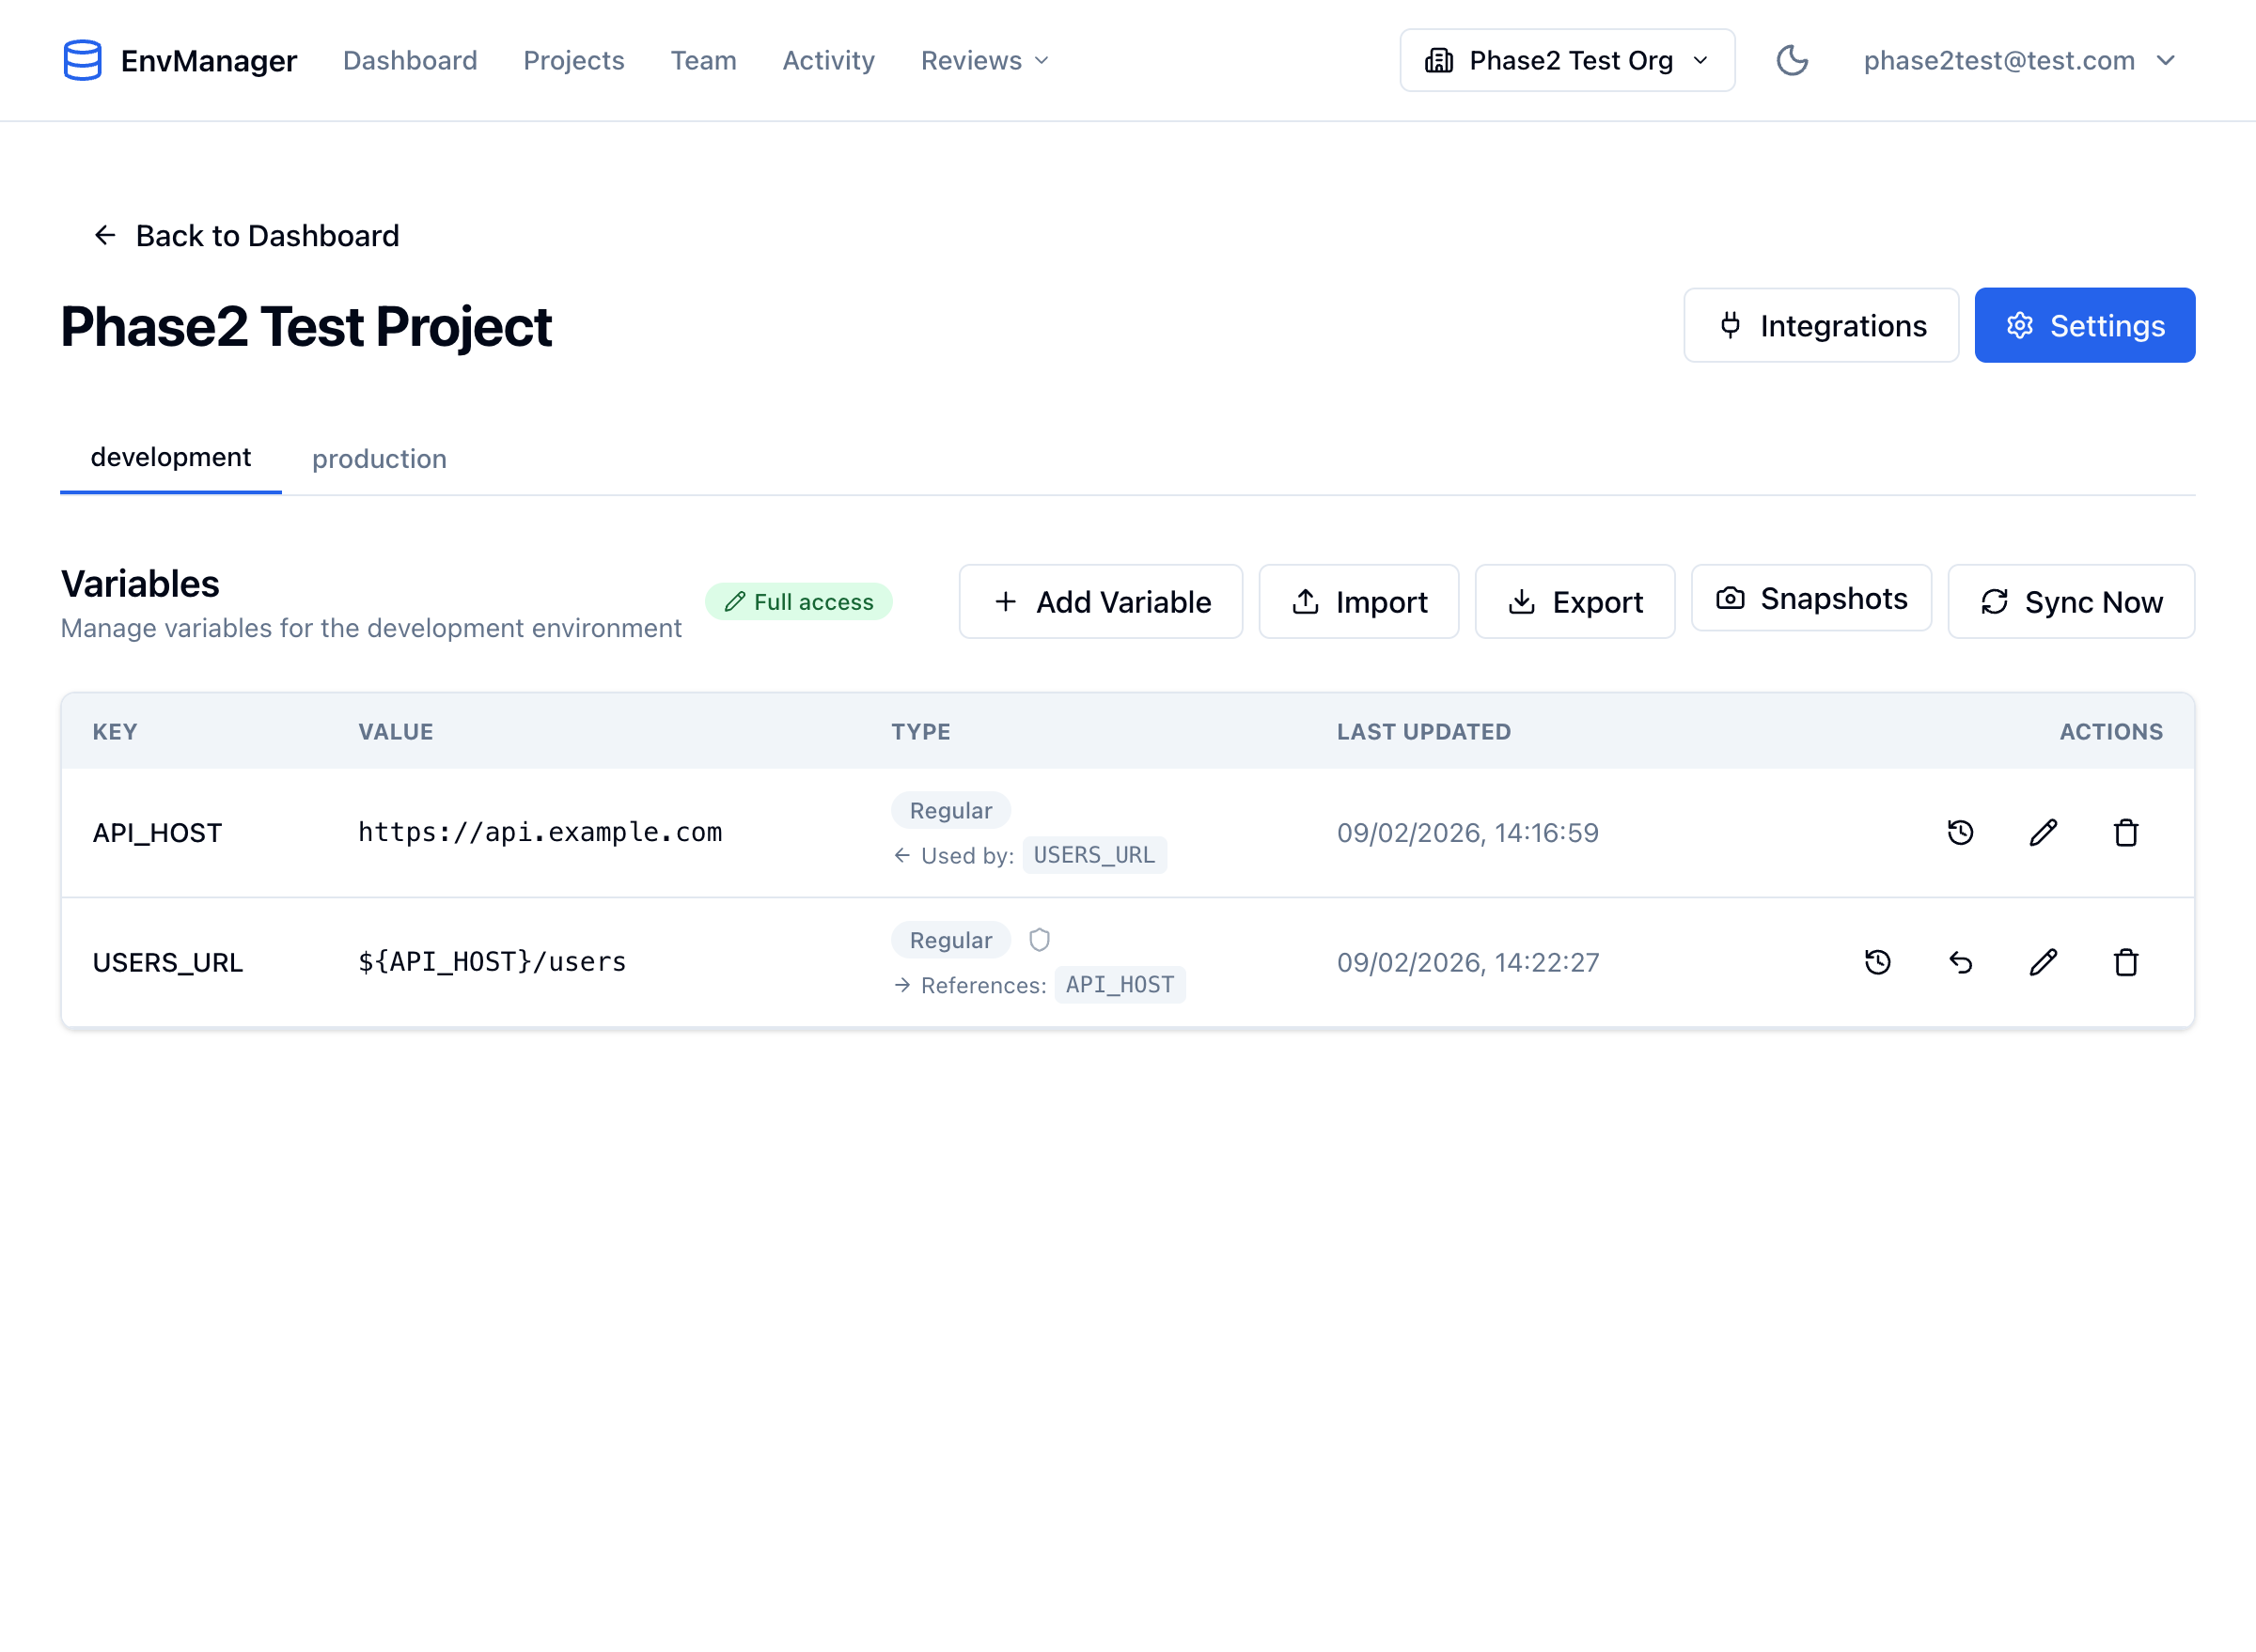Click the EnvManager database logo

[x=82, y=60]
